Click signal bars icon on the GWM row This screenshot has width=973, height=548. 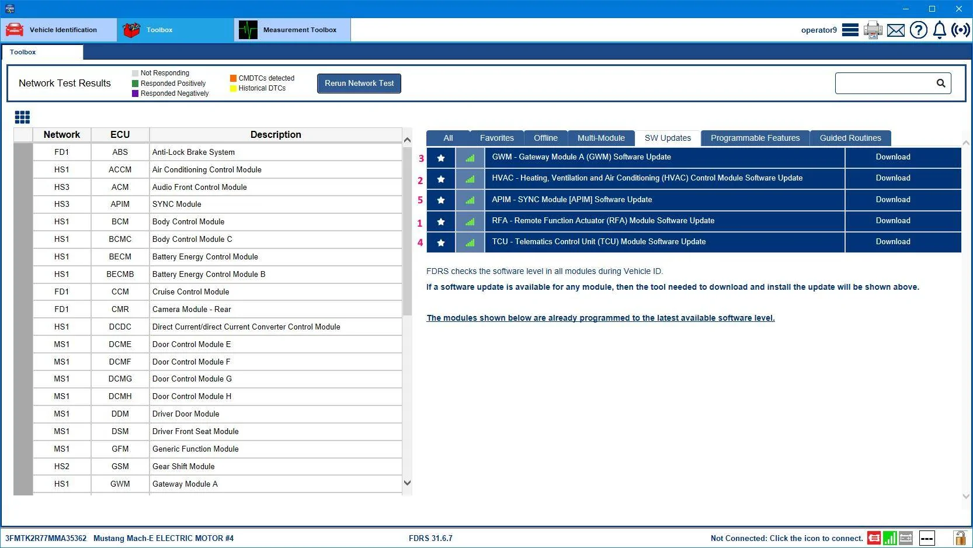point(470,158)
